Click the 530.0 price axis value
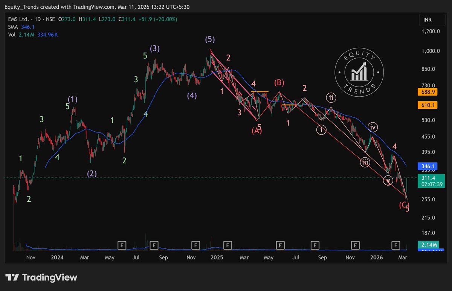The width and height of the screenshot is (452, 291). 429,120
